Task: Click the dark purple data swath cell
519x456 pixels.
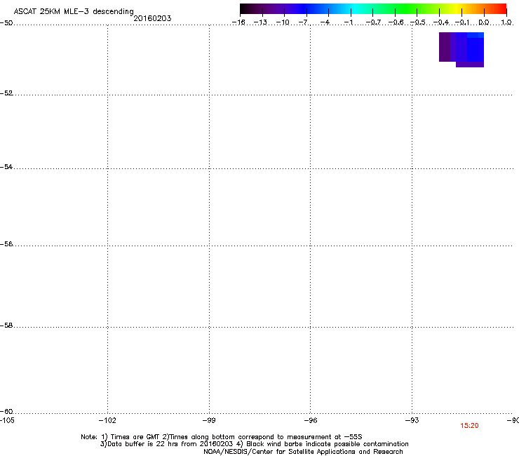Action: coord(445,47)
